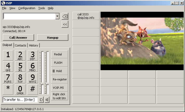Click the VOIP.MS button
This screenshot has height=112, width=185.
pyautogui.click(x=60, y=88)
